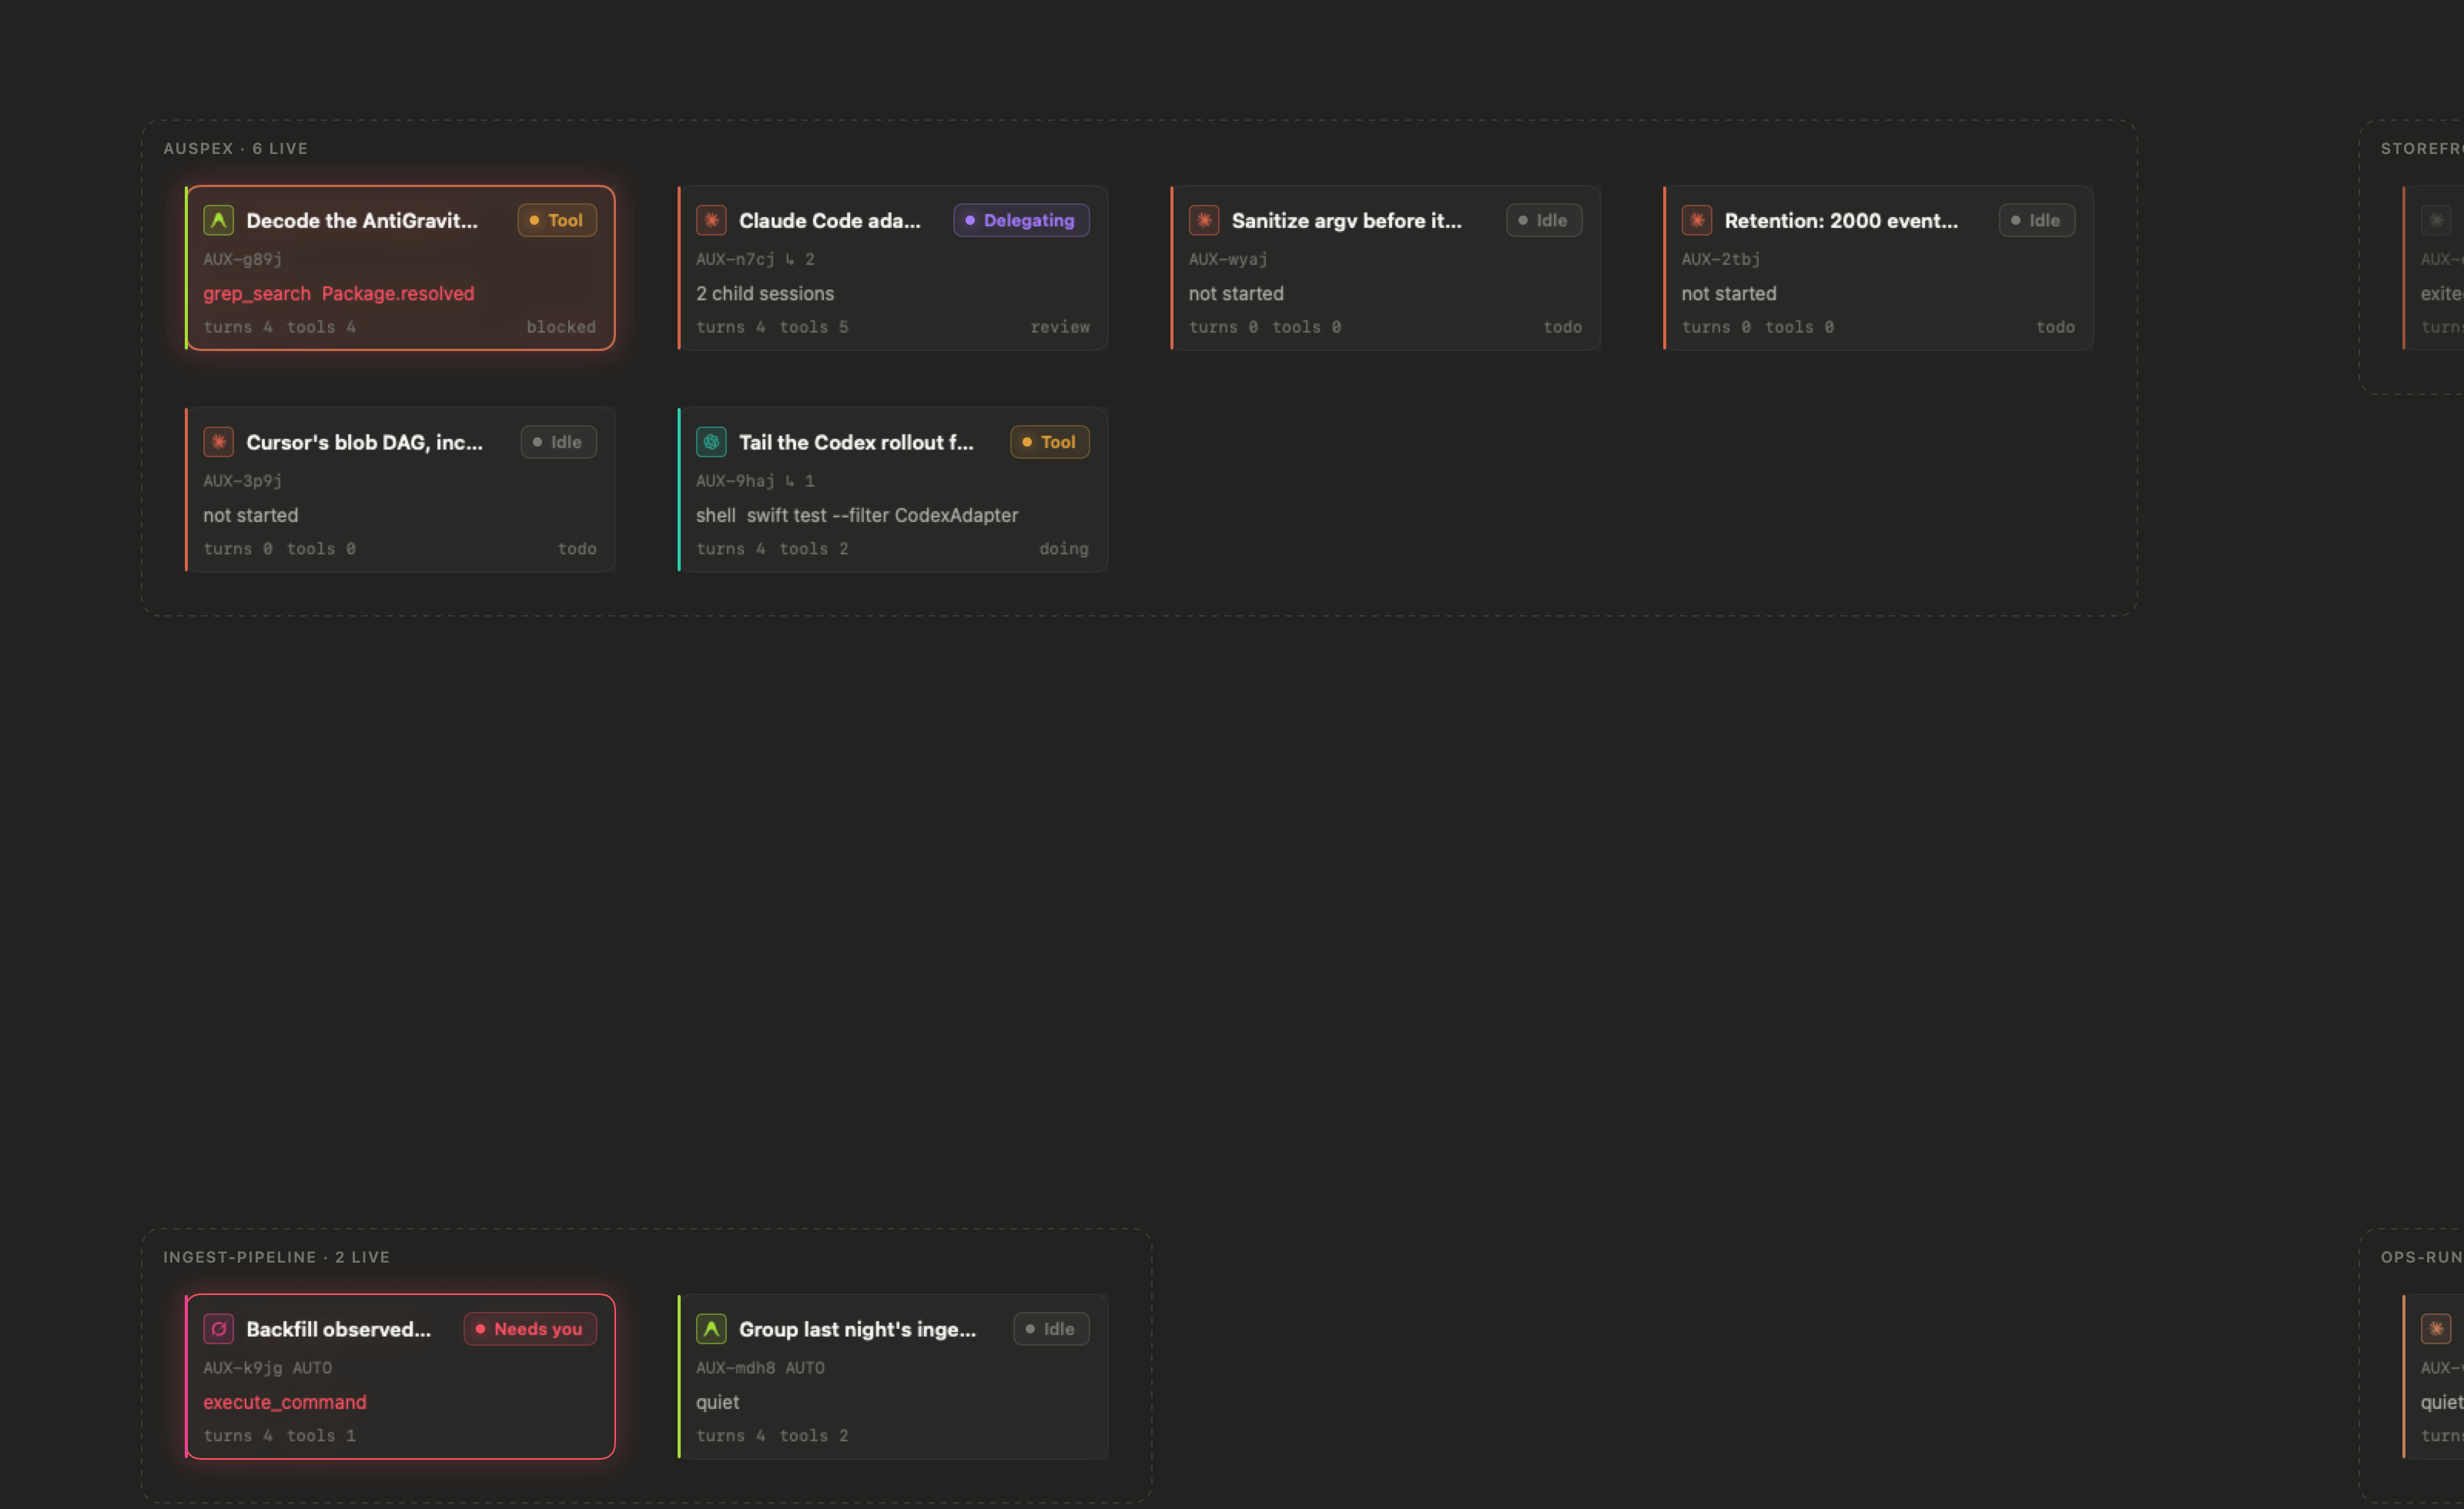Click the red execute_command text
The width and height of the screenshot is (2464, 1509).
(285, 1403)
